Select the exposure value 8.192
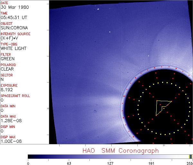This screenshot has height=165, width=193. point(7,90)
